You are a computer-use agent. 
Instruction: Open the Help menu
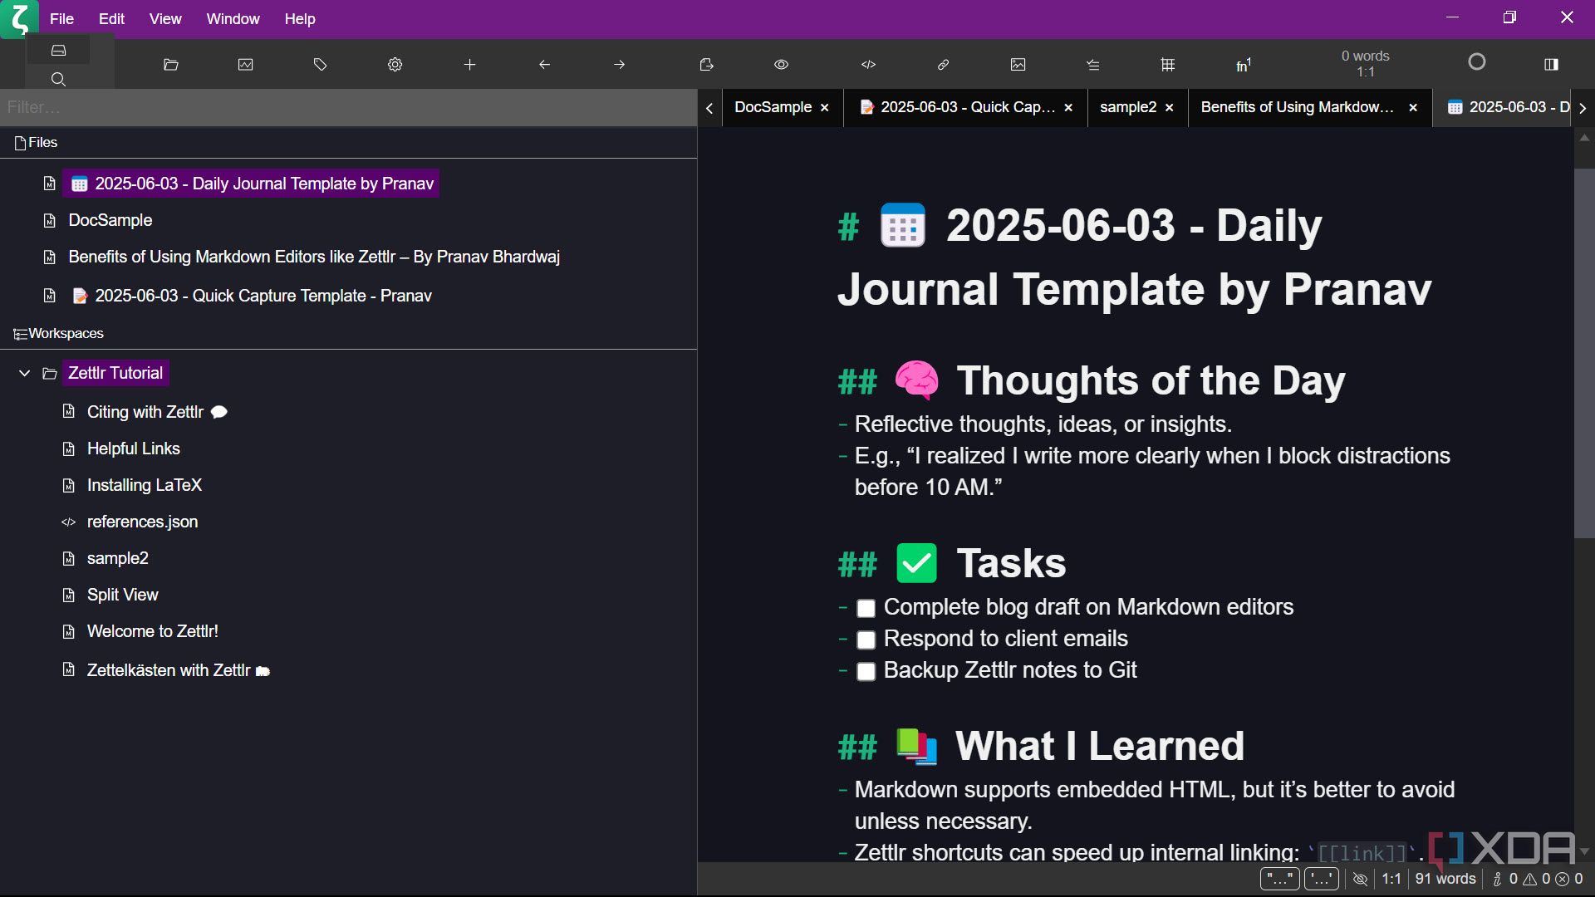(x=300, y=18)
